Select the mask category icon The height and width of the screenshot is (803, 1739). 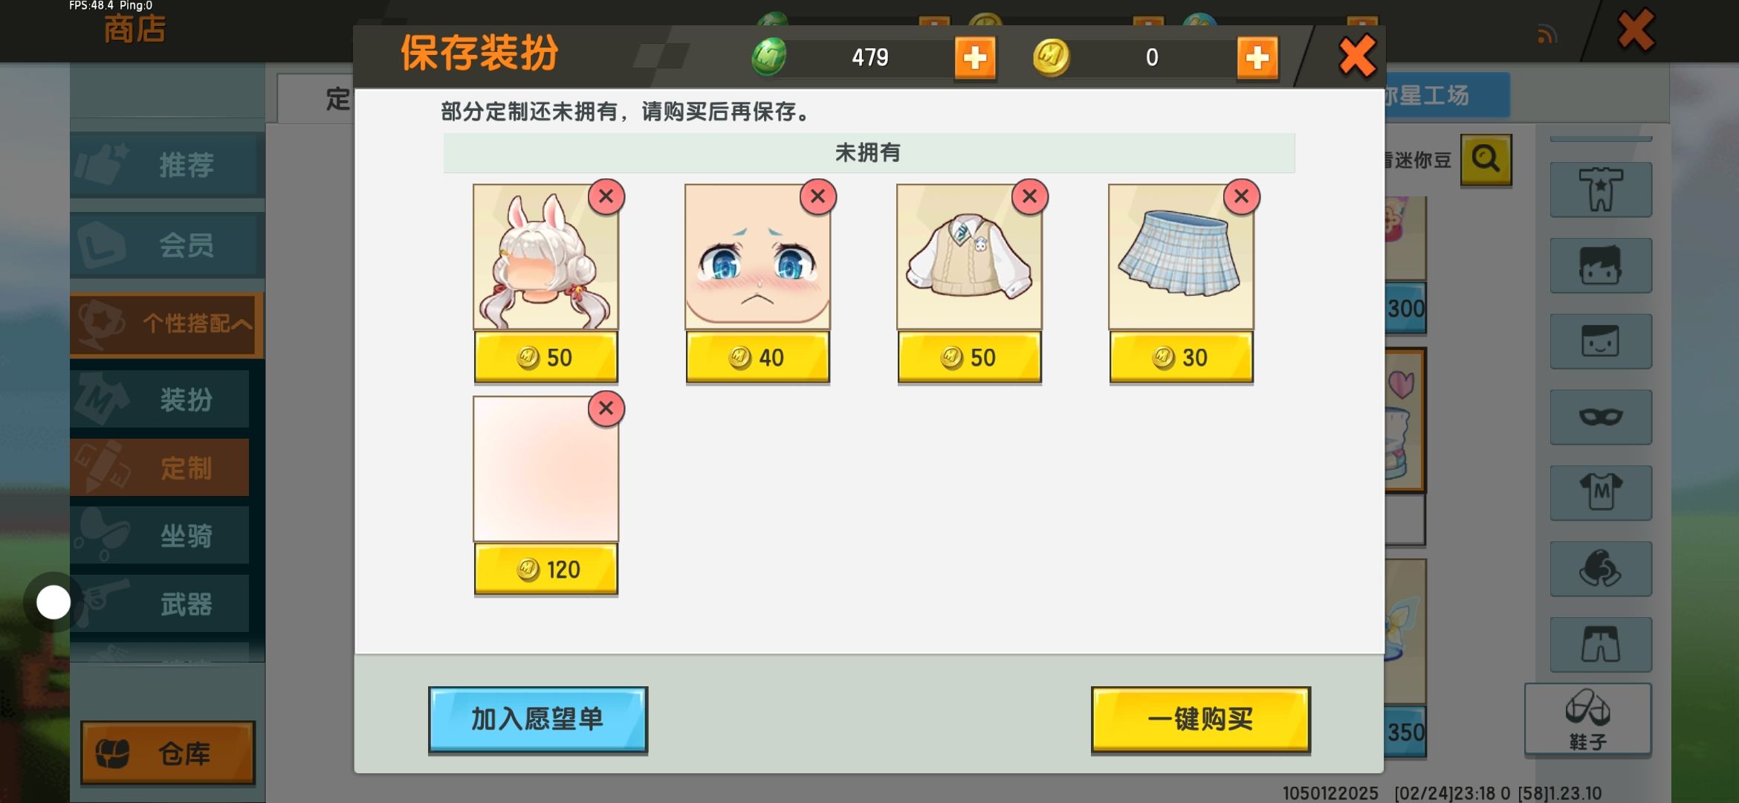pyautogui.click(x=1601, y=417)
